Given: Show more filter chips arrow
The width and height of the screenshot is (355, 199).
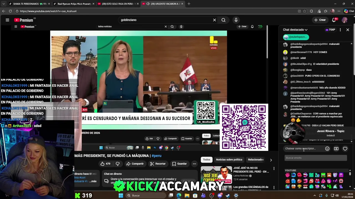Looking at the screenshot, I should (x=271, y=160).
